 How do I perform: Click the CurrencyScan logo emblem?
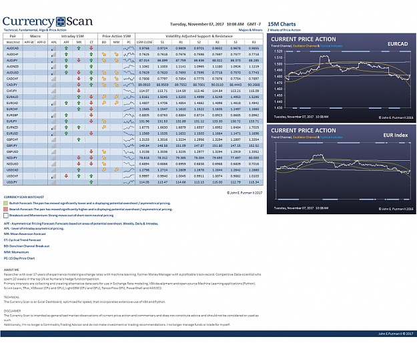pyautogui.click(x=61, y=22)
